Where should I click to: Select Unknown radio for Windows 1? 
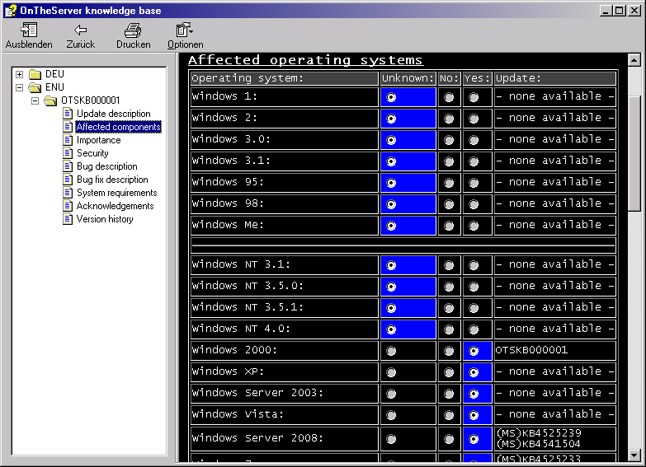(x=391, y=97)
